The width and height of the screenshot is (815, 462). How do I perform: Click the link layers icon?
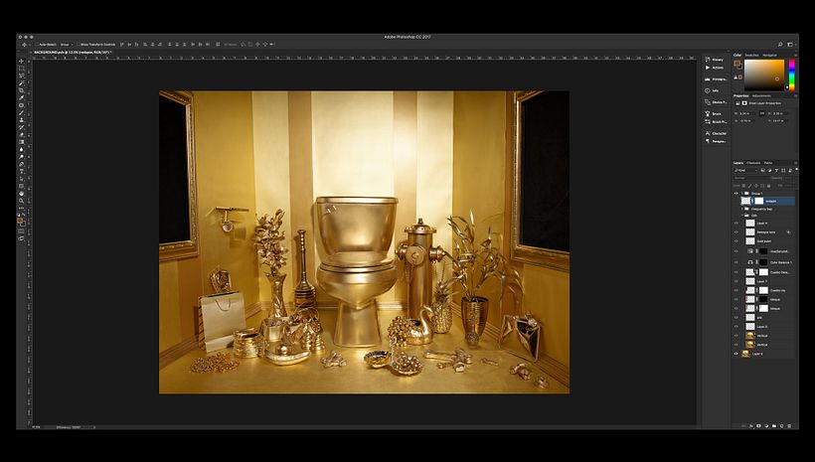pos(743,425)
